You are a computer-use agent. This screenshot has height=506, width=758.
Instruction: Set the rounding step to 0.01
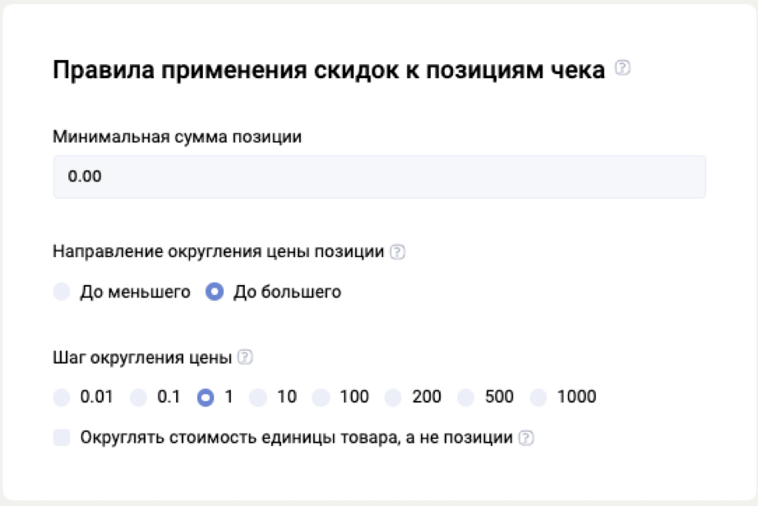click(x=62, y=398)
